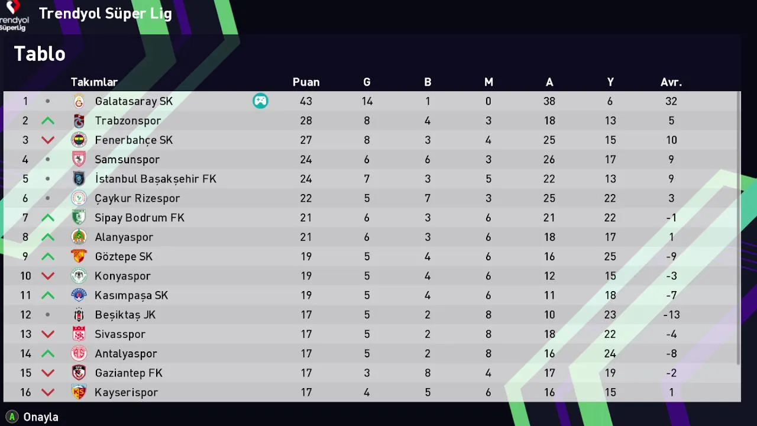The width and height of the screenshot is (757, 426).
Task: Select the Çaykur Rizespor team name
Action: (x=137, y=198)
